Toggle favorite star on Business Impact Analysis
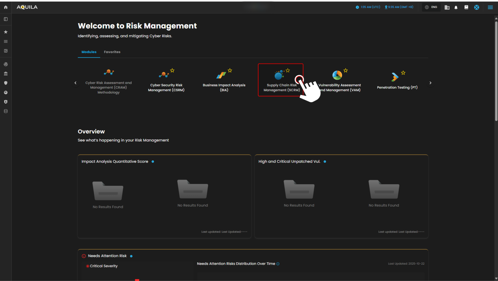Screen dimensions: 498x281 click(x=230, y=70)
